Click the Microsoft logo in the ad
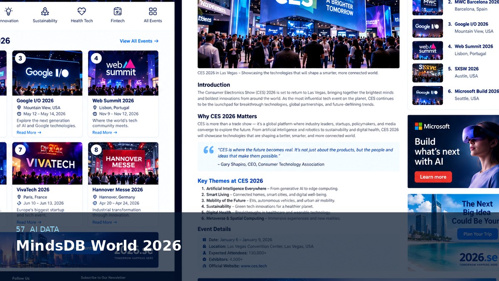 point(432,126)
